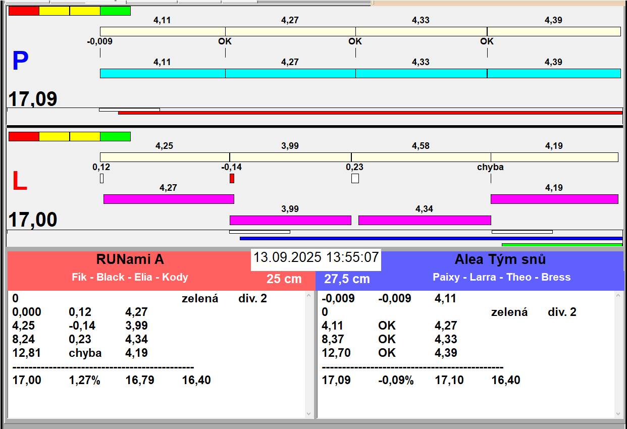Click the 0,000 cell in the RUNami A results
The image size is (627, 429).
27,312
